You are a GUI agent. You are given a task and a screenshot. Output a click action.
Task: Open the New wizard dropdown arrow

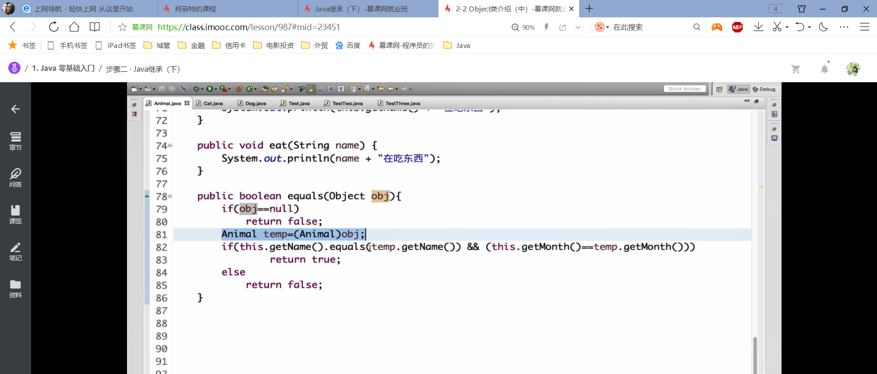[x=140, y=89]
